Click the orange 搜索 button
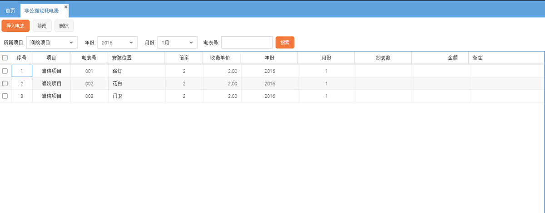545x213 pixels. click(285, 43)
